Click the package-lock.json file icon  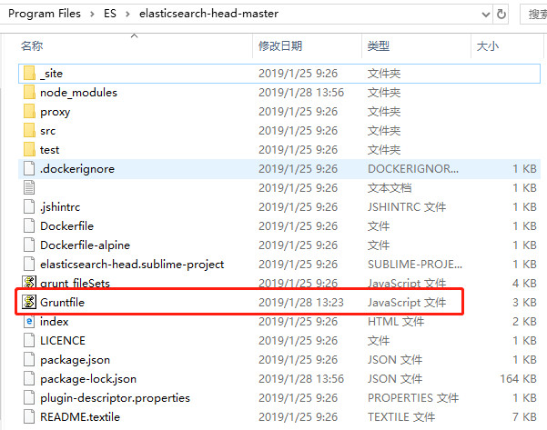(x=29, y=379)
